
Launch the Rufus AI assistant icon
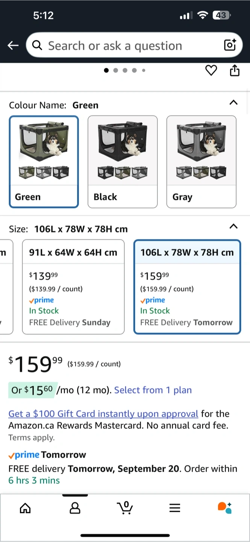coord(225,508)
